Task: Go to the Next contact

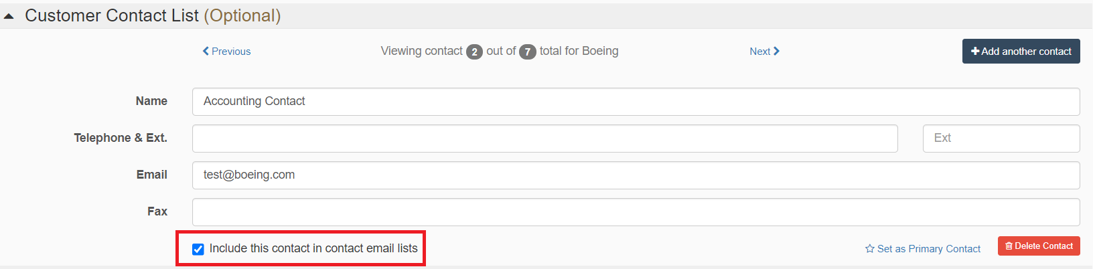Action: coord(765,51)
